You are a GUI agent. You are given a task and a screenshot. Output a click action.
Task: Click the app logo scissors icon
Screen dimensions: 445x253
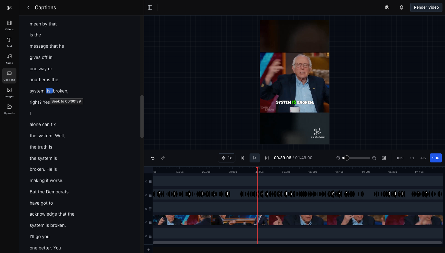[9, 7]
